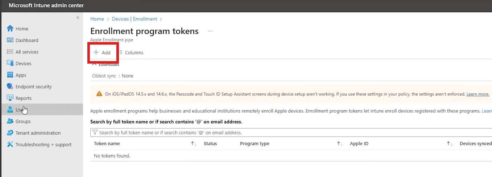Image resolution: width=492 pixels, height=177 pixels.
Task: Click the Program type column header
Action: click(255, 144)
